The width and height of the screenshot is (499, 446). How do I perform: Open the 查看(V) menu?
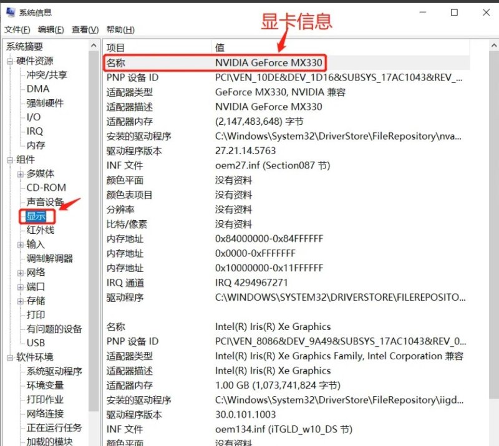point(85,29)
